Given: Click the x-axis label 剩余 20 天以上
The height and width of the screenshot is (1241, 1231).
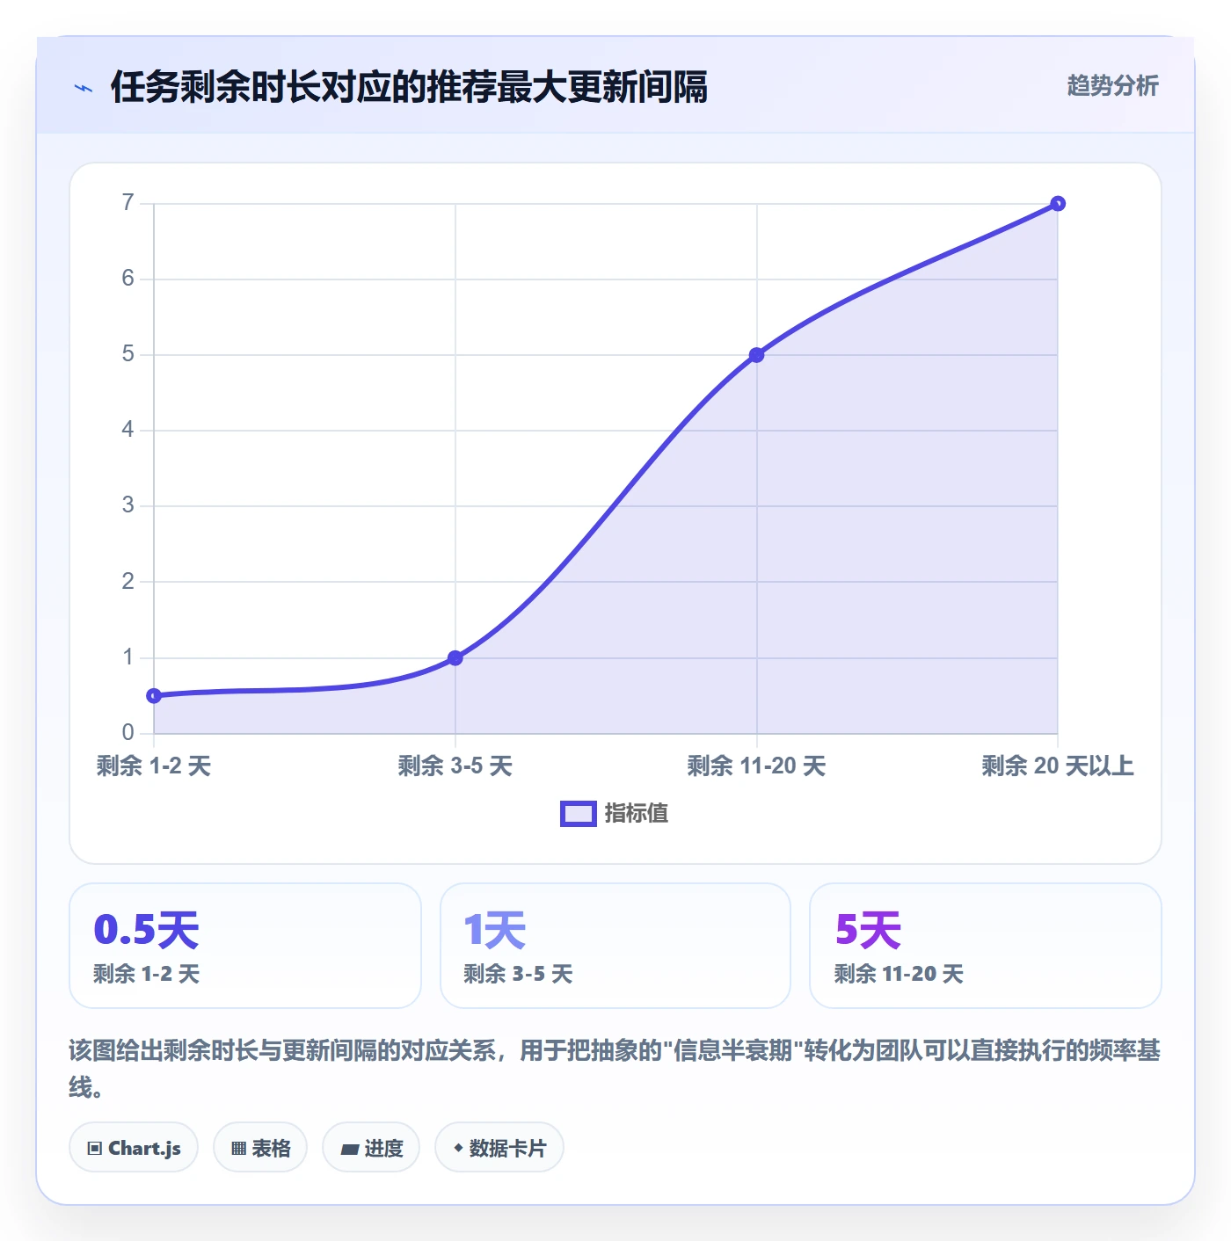Looking at the screenshot, I should [x=1058, y=766].
